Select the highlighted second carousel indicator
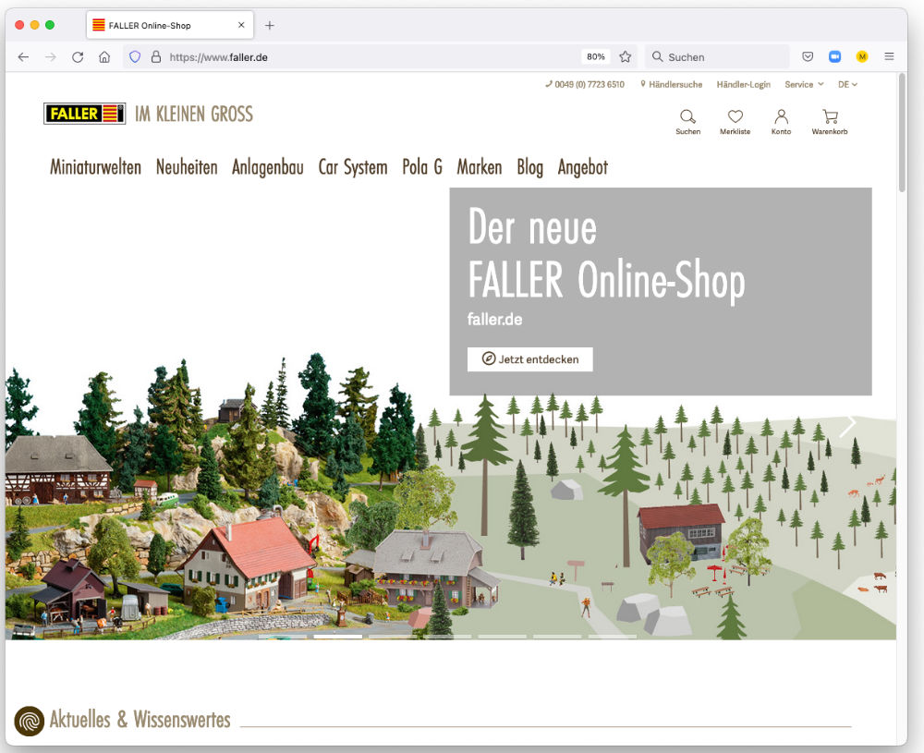This screenshot has width=924, height=753. [337, 637]
